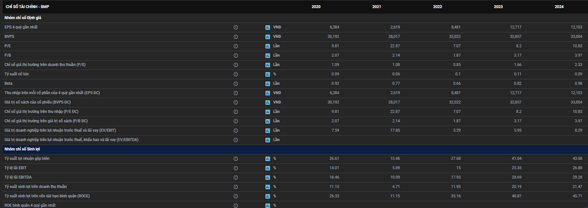The height and width of the screenshot is (208, 588).
Task: Click the Beta value 0.98 for 2024
Action: pos(579,83)
